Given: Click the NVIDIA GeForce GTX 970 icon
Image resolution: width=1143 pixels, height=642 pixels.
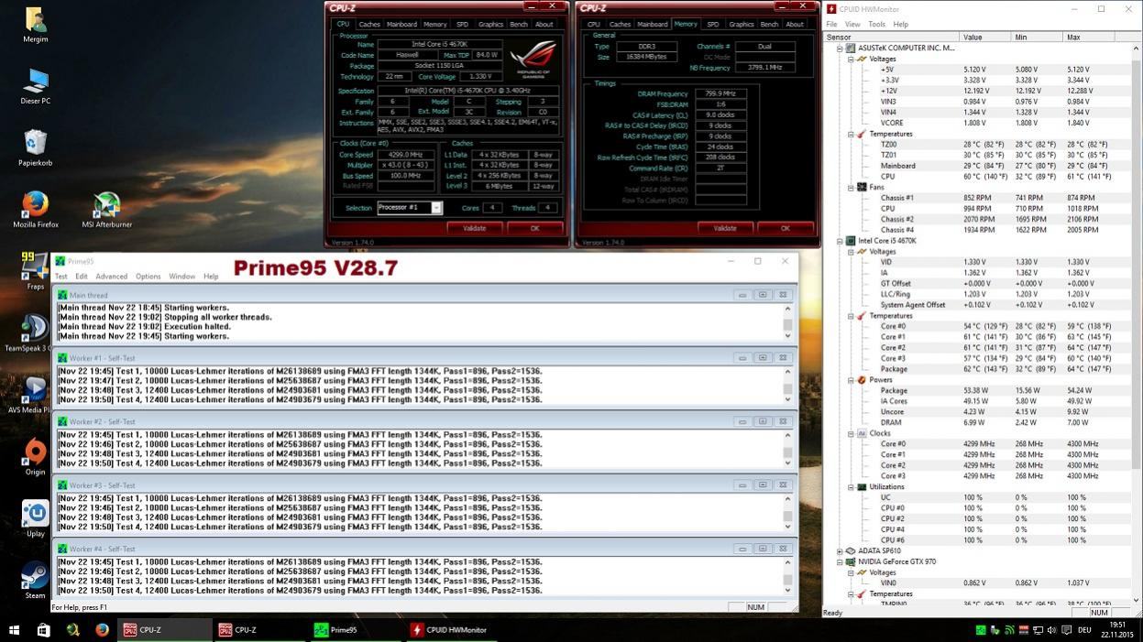Looking at the screenshot, I should pyautogui.click(x=851, y=561).
